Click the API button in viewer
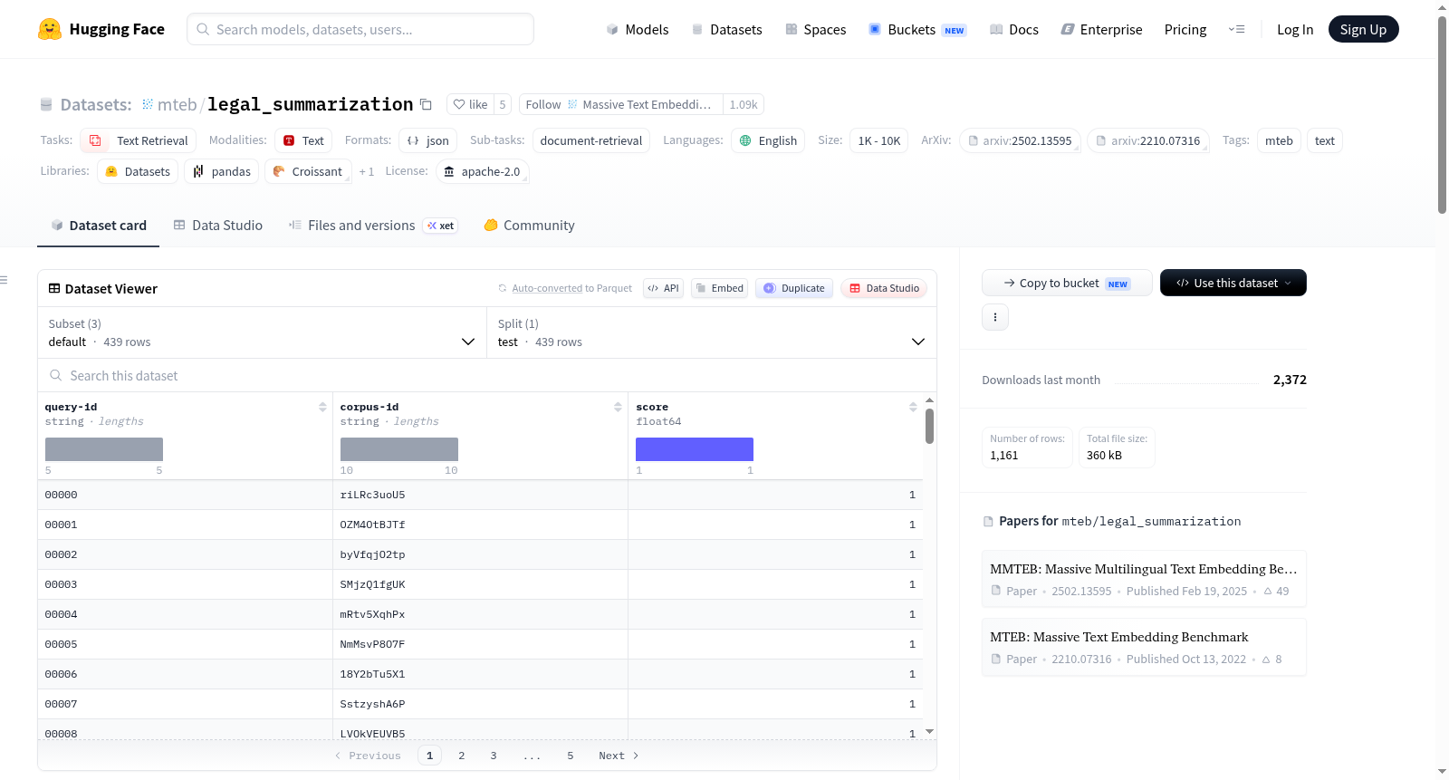The image size is (1449, 780). pos(663,288)
